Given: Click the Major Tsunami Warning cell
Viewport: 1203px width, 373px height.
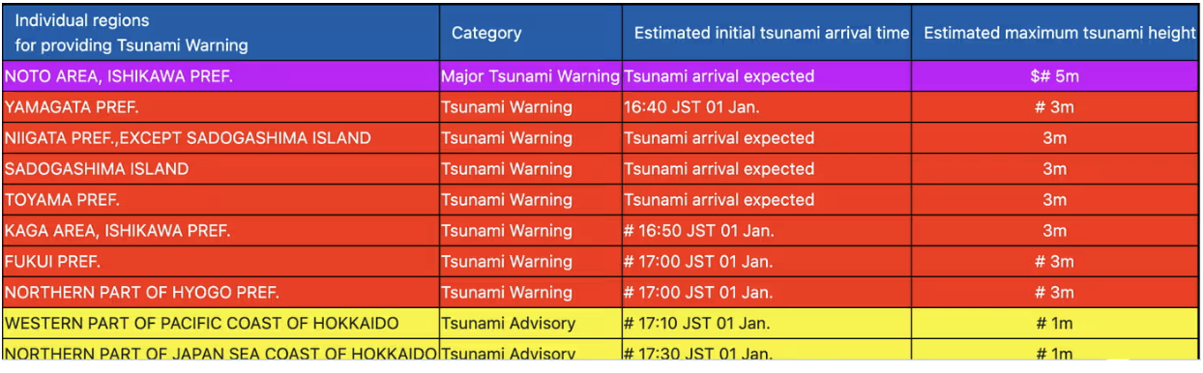Looking at the screenshot, I should click(x=531, y=76).
